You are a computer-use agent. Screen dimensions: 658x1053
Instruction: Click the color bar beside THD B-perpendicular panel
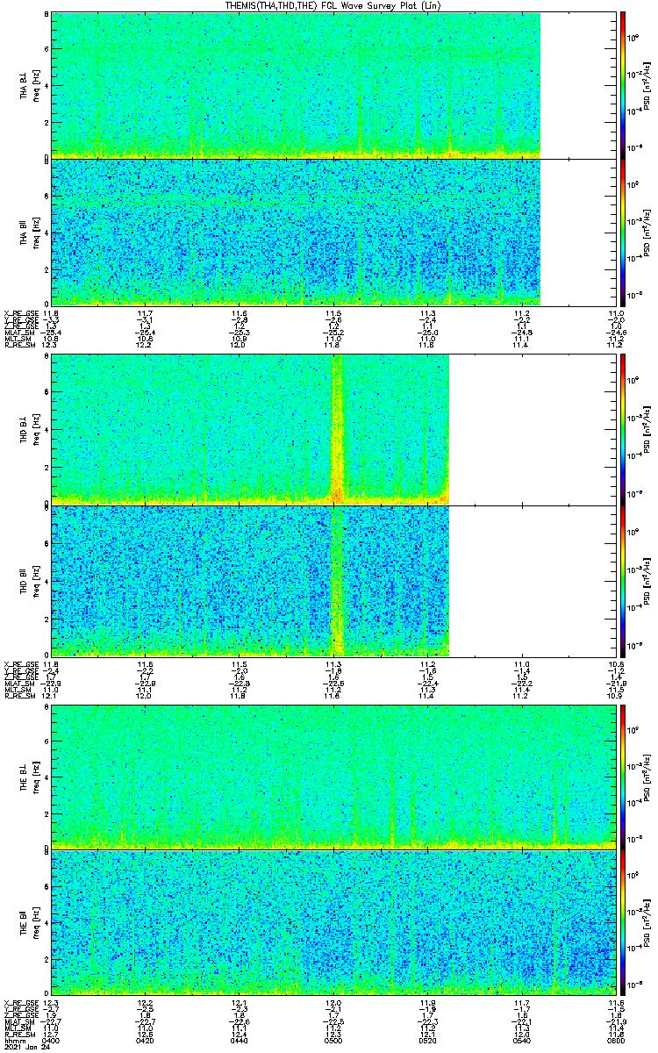(623, 429)
